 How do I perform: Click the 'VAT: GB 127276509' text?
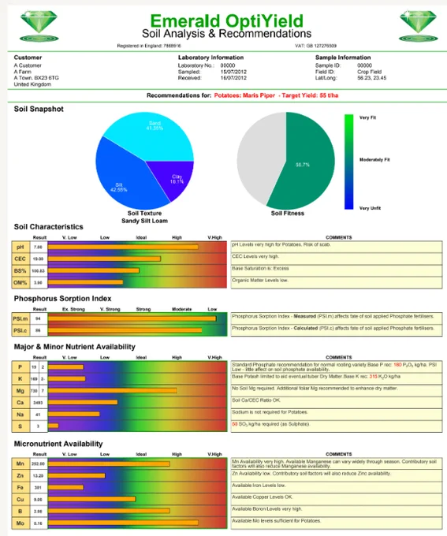pyautogui.click(x=315, y=46)
